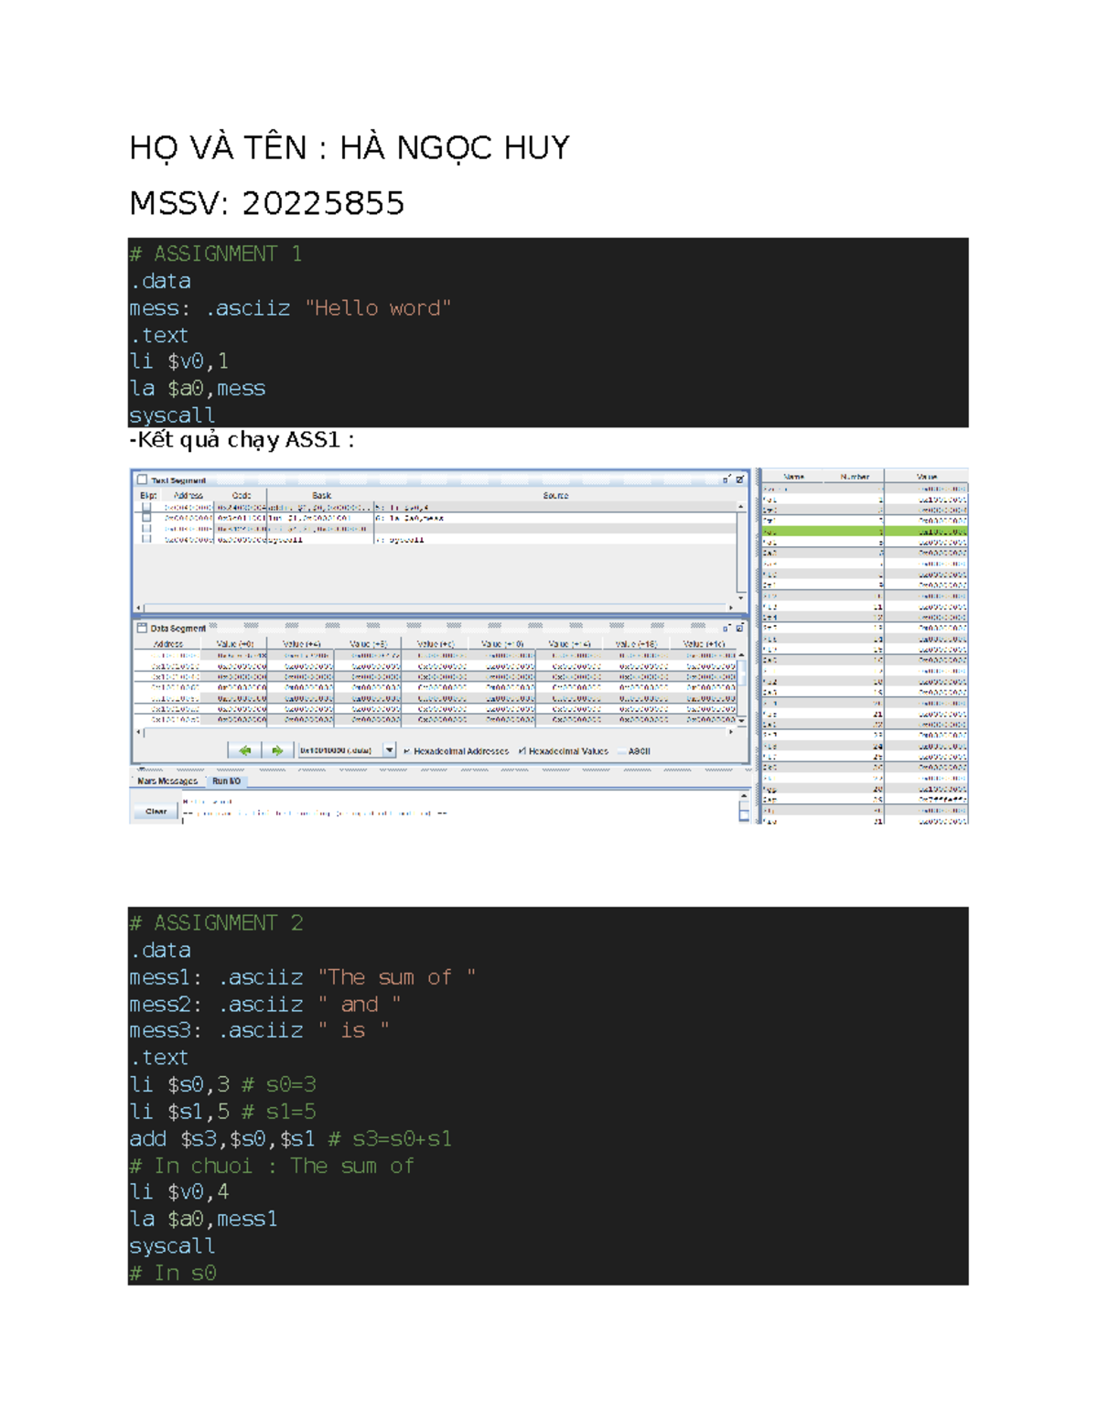This screenshot has height=1421, width=1098.
Task: Click the Text Segment title bar panel icon
Action: (141, 478)
